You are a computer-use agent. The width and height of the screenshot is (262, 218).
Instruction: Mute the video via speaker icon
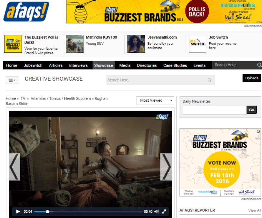[x=156, y=212]
